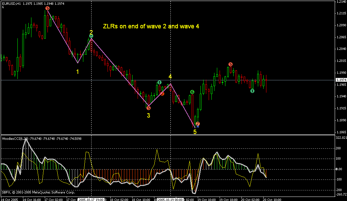Select the green 6 marker above long red candle
Image resolution: width=347 pixels, height=201 pixels.
click(192, 92)
